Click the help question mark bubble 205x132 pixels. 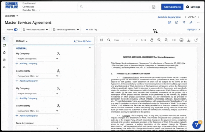(x=196, y=125)
